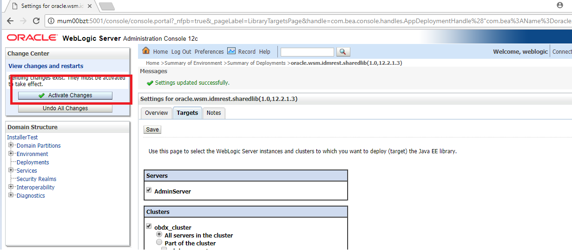Click the Record text link

pyautogui.click(x=247, y=52)
